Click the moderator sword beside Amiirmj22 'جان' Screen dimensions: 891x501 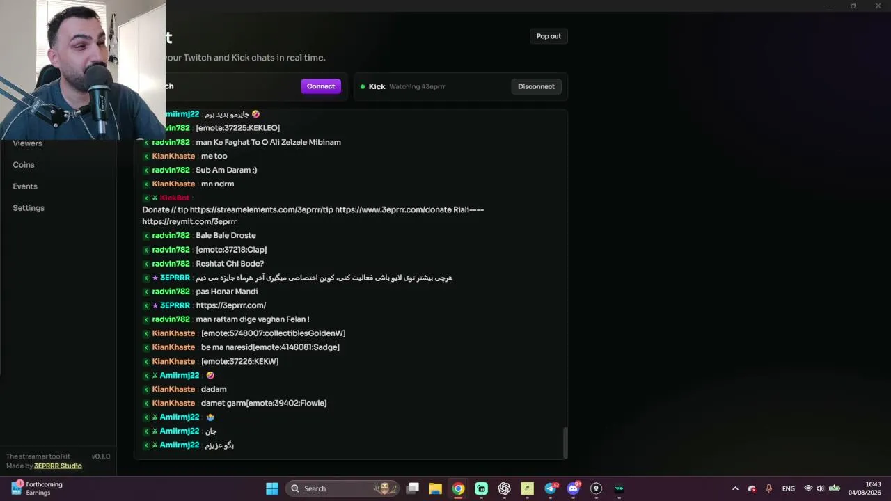click(x=155, y=431)
